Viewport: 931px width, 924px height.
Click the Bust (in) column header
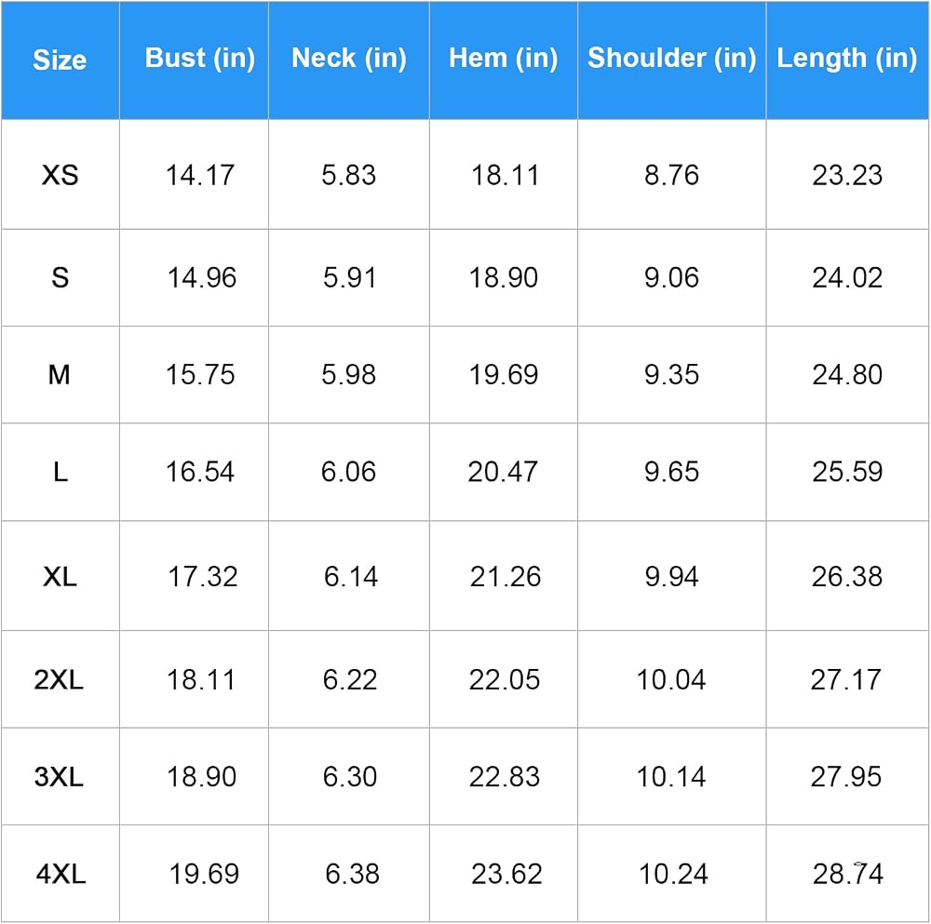(x=200, y=59)
